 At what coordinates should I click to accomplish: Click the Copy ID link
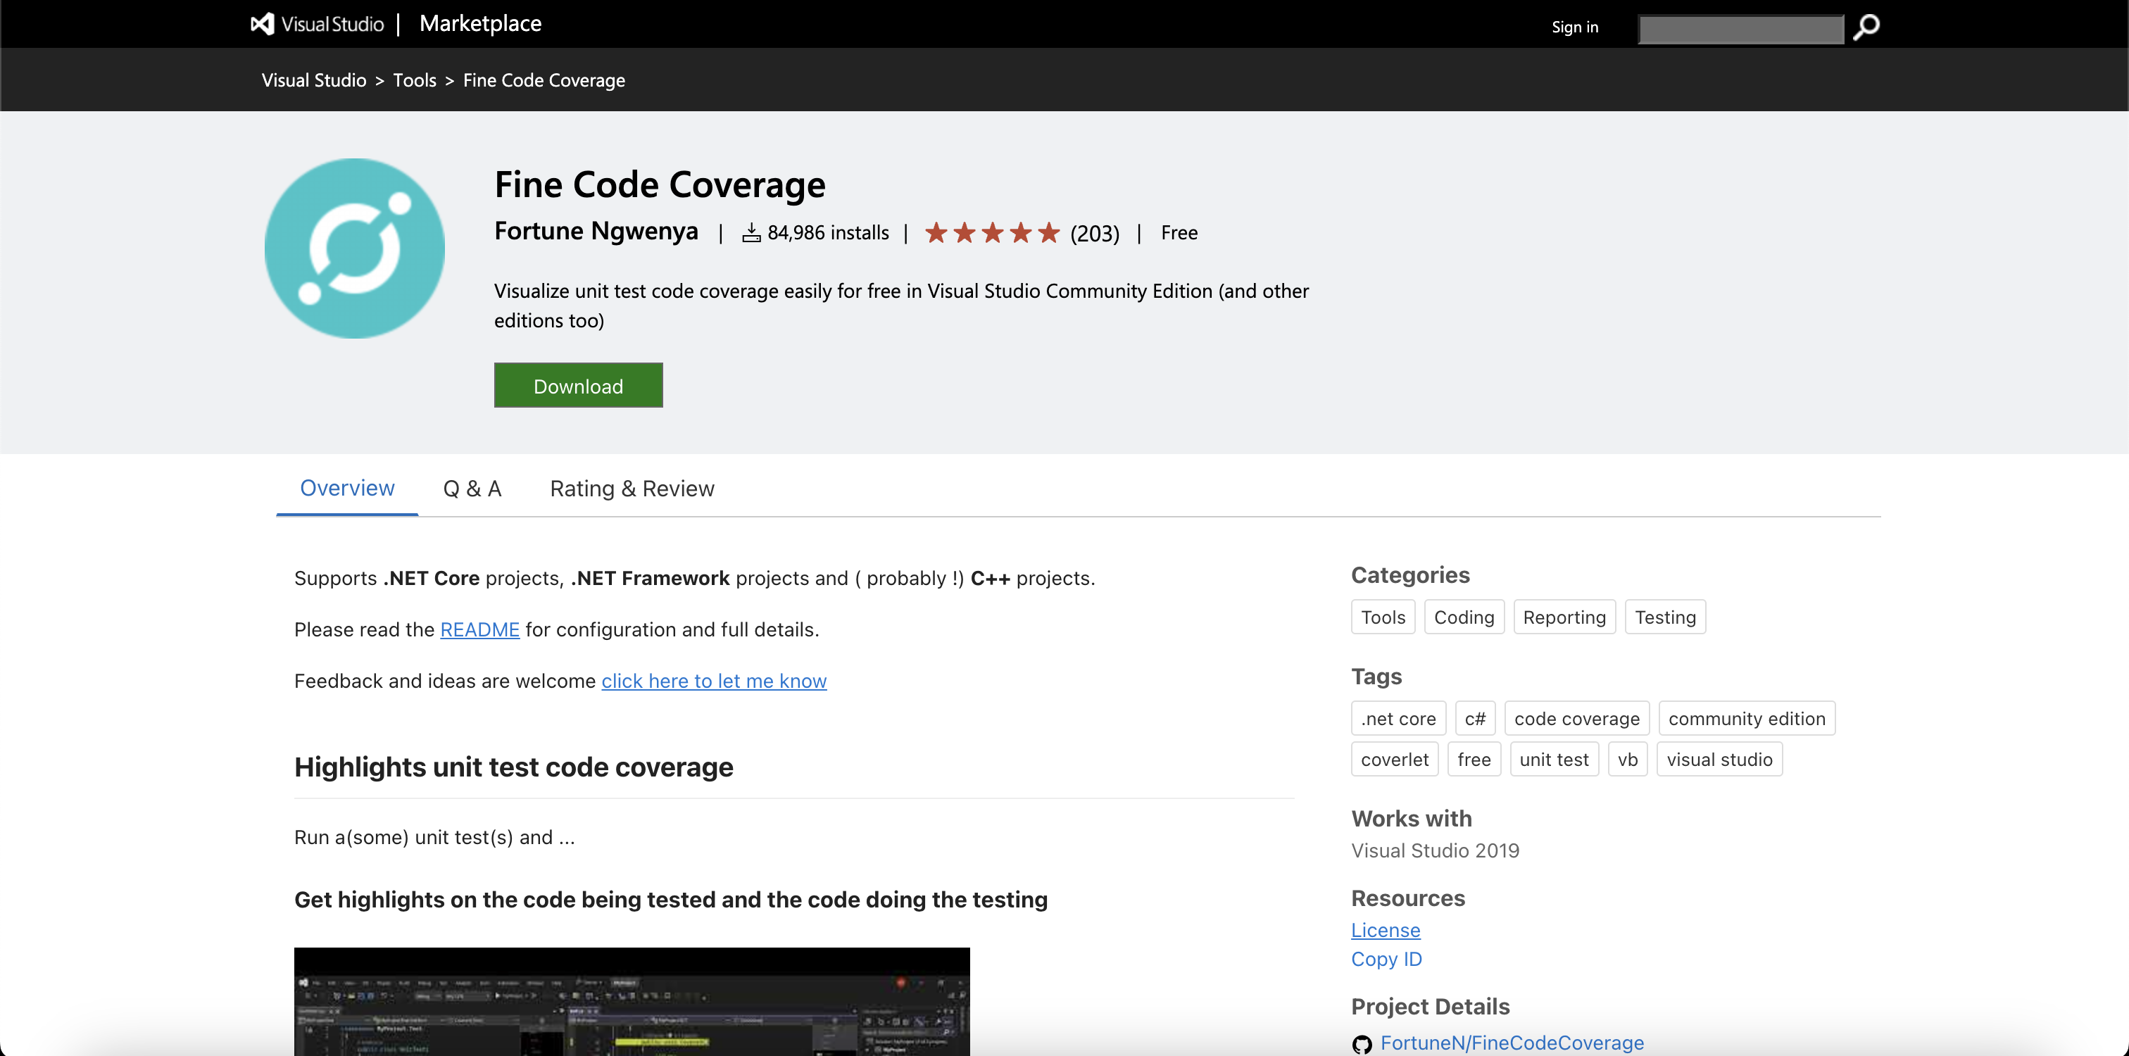[x=1386, y=960]
